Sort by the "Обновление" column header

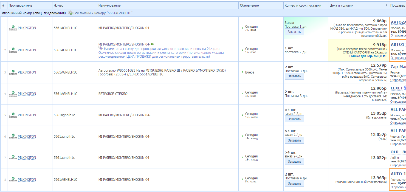(x=249, y=5)
